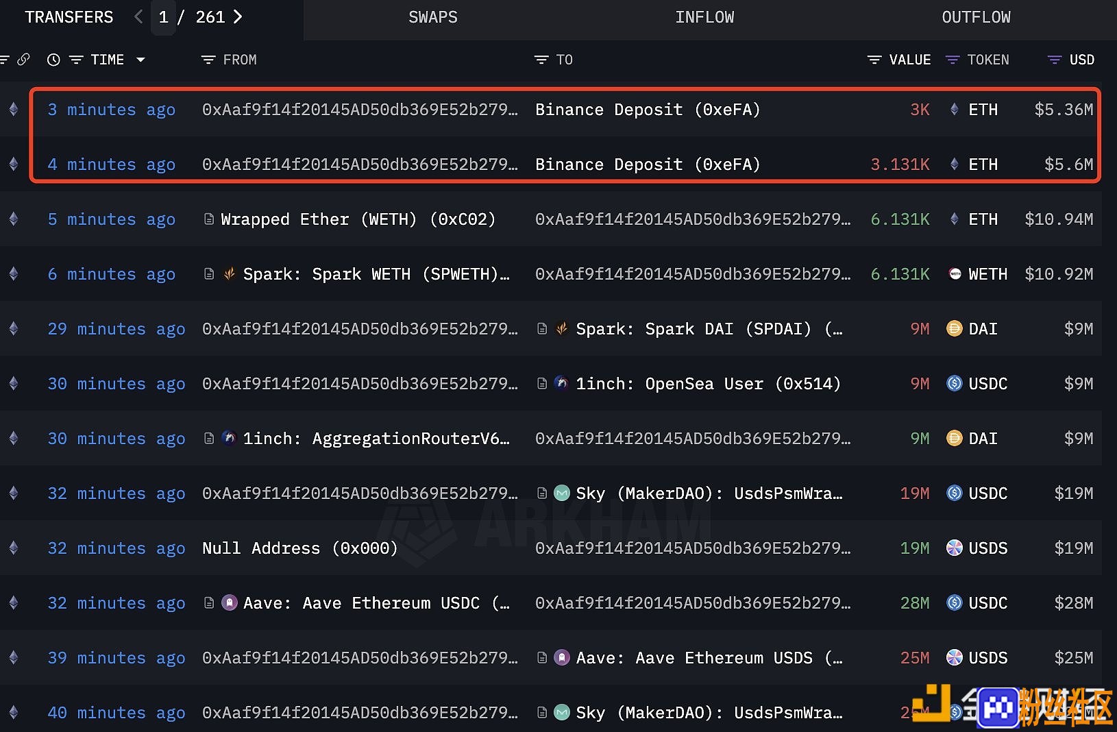This screenshot has height=732, width=1117.
Task: Click the contract icon beside Wrapped Ether
Action: coord(209,219)
